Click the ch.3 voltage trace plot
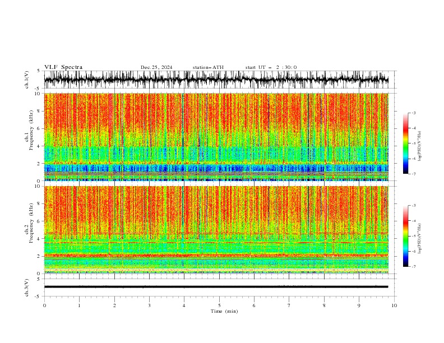 pyautogui.click(x=216, y=287)
